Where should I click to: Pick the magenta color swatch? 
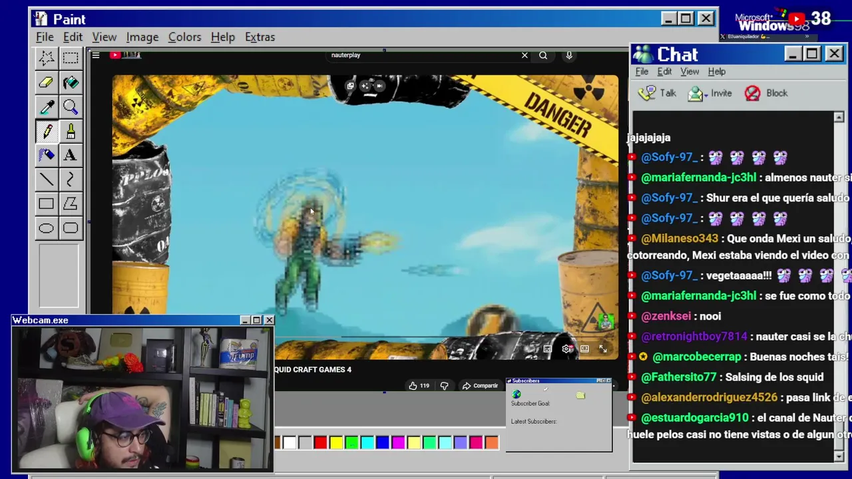click(x=398, y=443)
